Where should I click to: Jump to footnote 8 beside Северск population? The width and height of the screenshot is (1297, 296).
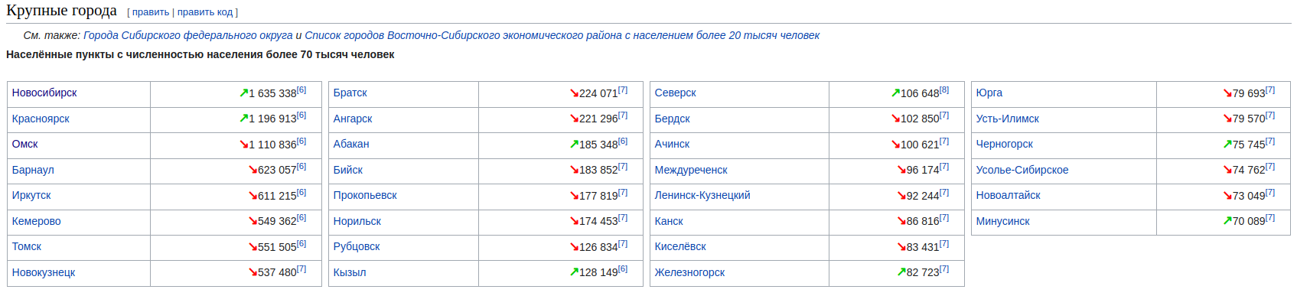coord(944,90)
